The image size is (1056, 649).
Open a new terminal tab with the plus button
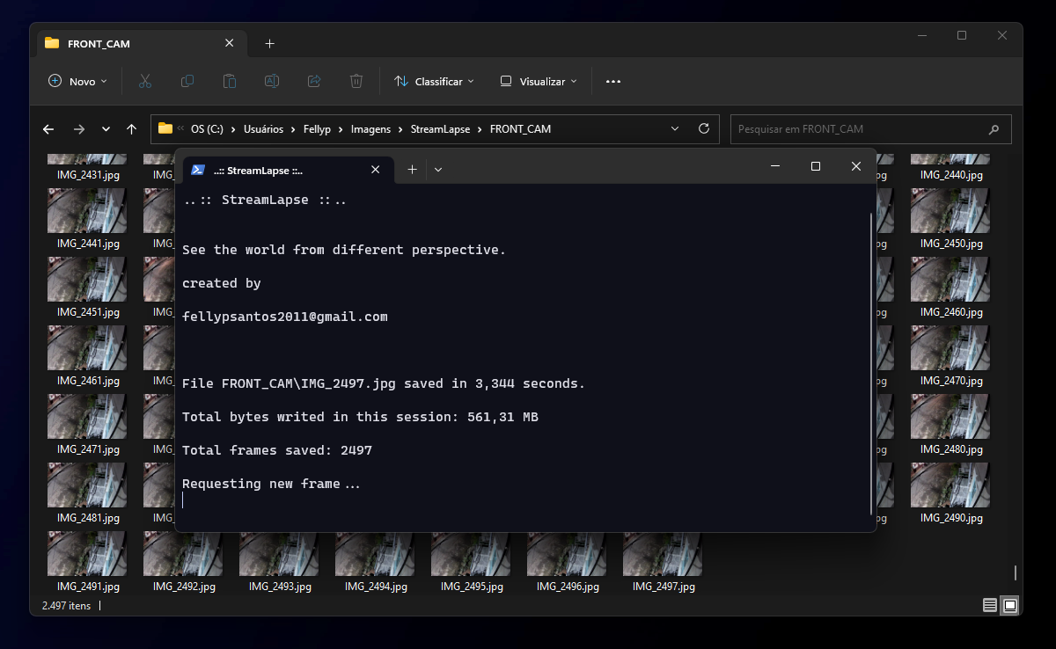click(412, 169)
